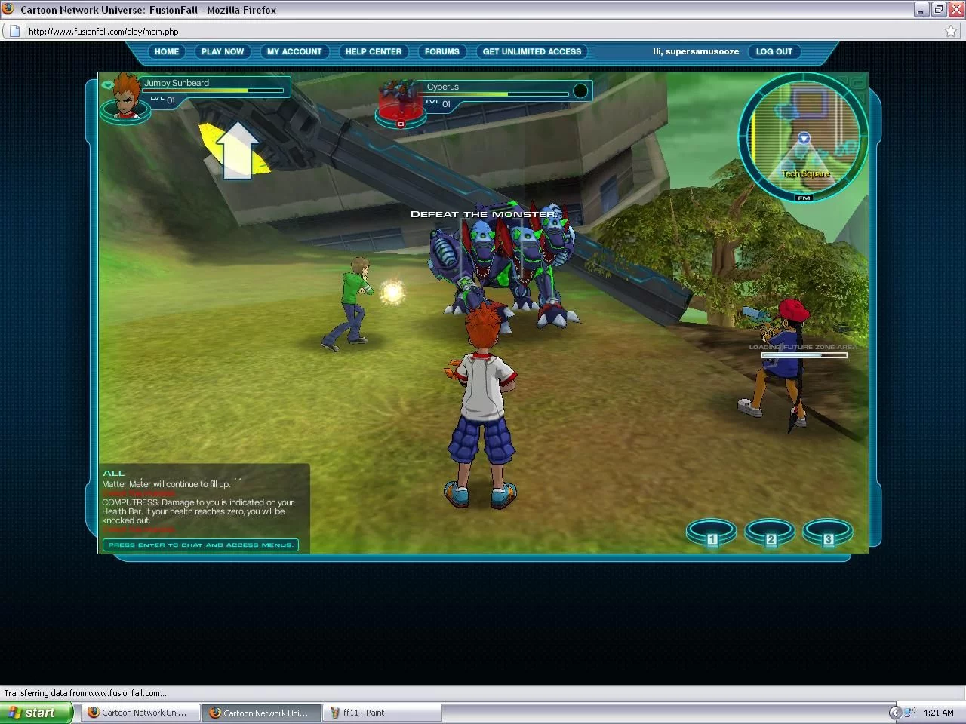Screen dimensions: 966x724
Task: Click the URL address field
Action: [483, 32]
